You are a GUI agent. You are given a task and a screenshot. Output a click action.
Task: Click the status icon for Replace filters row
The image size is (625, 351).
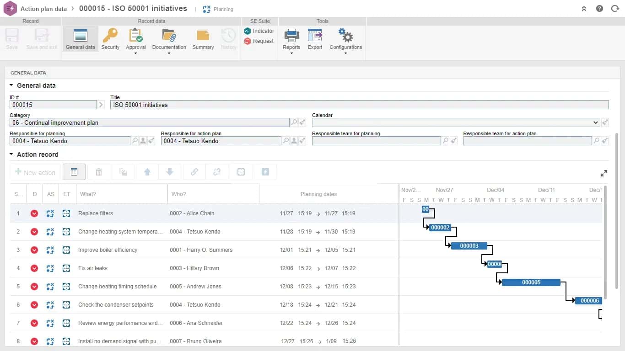tap(34, 213)
